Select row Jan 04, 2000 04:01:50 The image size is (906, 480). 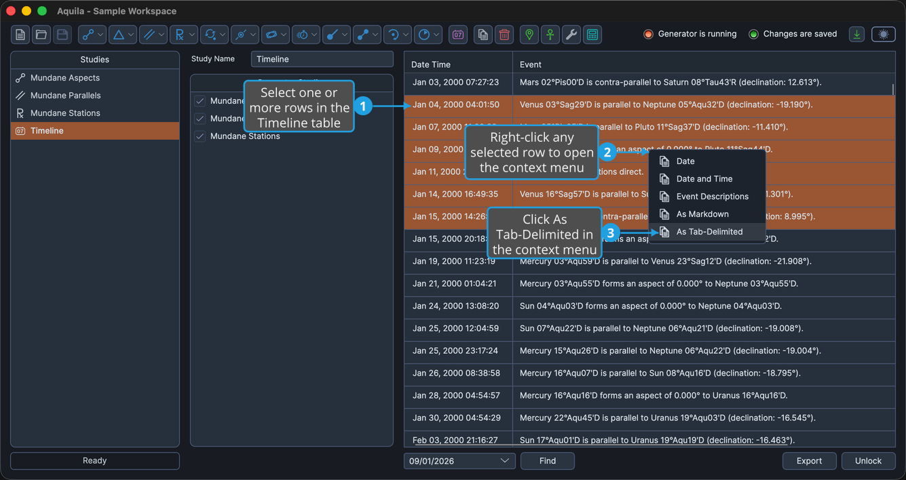pos(649,104)
